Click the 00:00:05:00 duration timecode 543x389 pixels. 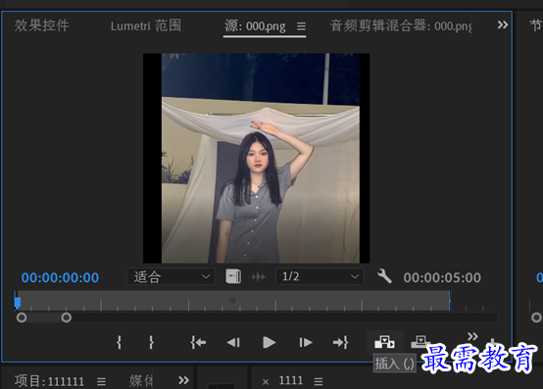442,277
